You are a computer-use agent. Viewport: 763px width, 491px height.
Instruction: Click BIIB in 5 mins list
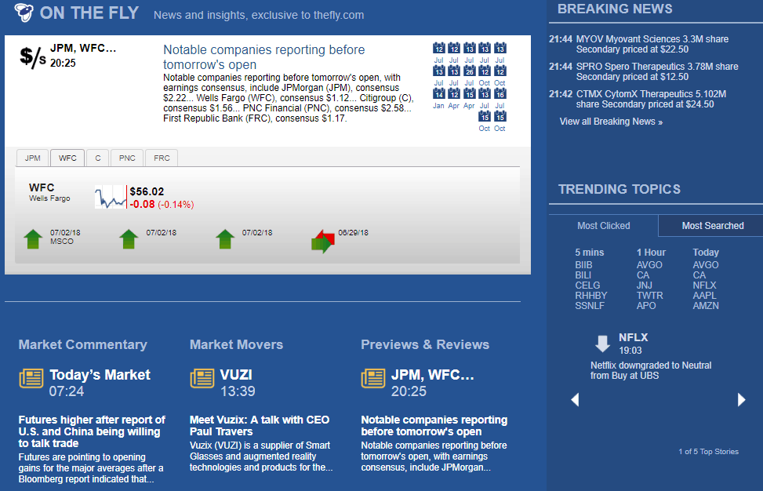[583, 265]
